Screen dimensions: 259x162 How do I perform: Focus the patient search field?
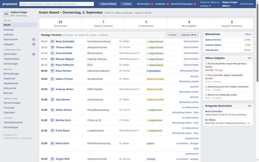point(57,4)
